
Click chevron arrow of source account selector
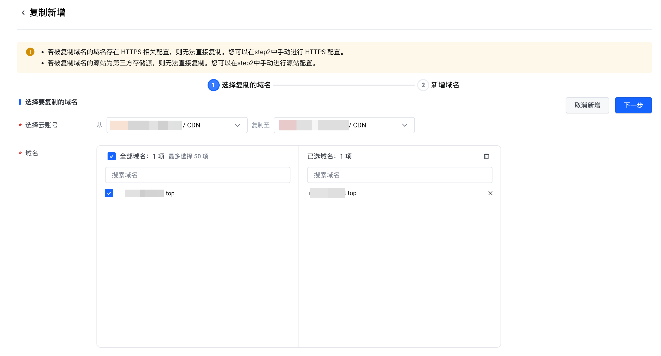237,125
